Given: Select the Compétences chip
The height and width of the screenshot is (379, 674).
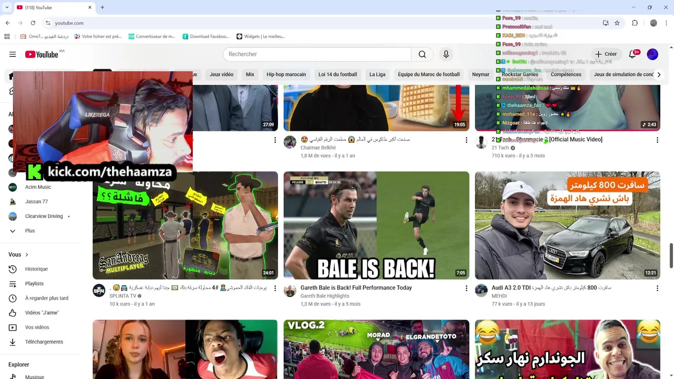Looking at the screenshot, I should click(566, 74).
